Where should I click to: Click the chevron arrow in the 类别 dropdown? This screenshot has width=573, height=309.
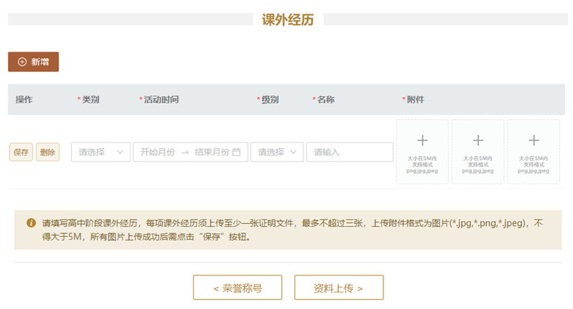(x=120, y=152)
